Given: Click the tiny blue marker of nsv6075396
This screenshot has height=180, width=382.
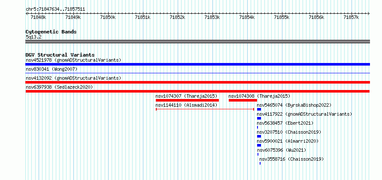Looking at the screenshot, I should click(x=258, y=154).
